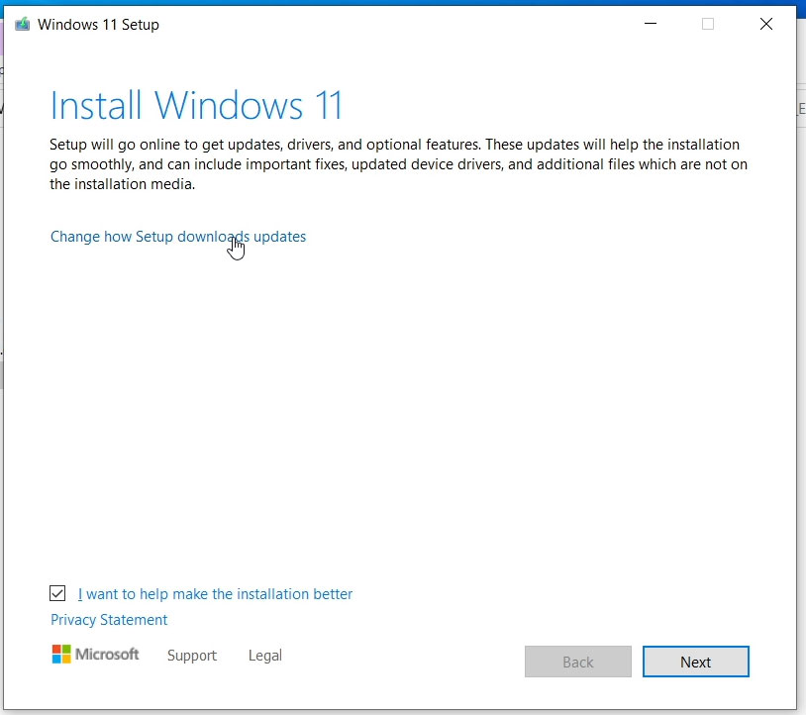Click the Windows 11 Setup title bar icon
Image resolution: width=806 pixels, height=715 pixels.
click(22, 25)
